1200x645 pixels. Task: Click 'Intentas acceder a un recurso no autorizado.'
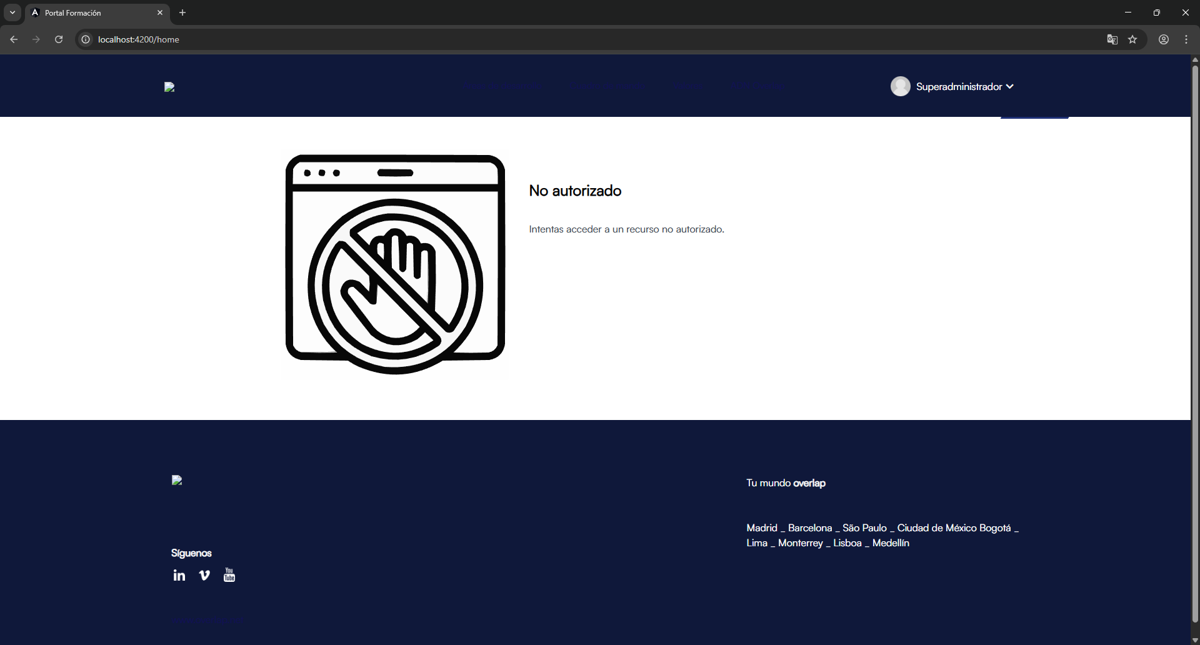point(626,229)
